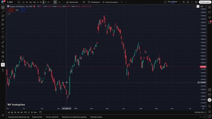Open the Тестер стратегий tab

coord(52,117)
